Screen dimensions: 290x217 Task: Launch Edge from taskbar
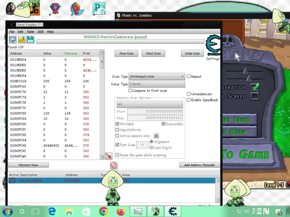coord(52,211)
